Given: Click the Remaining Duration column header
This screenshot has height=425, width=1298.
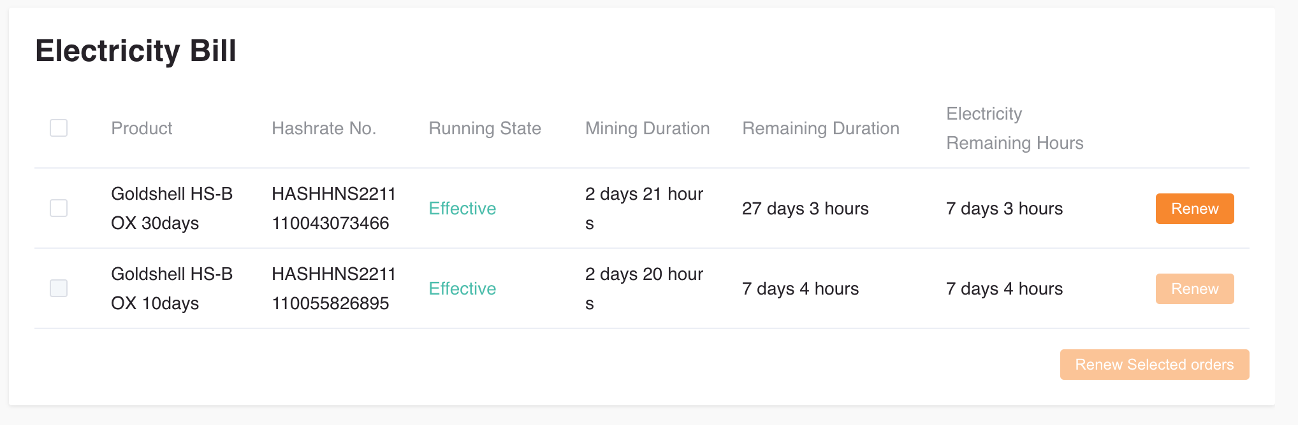Looking at the screenshot, I should point(820,129).
